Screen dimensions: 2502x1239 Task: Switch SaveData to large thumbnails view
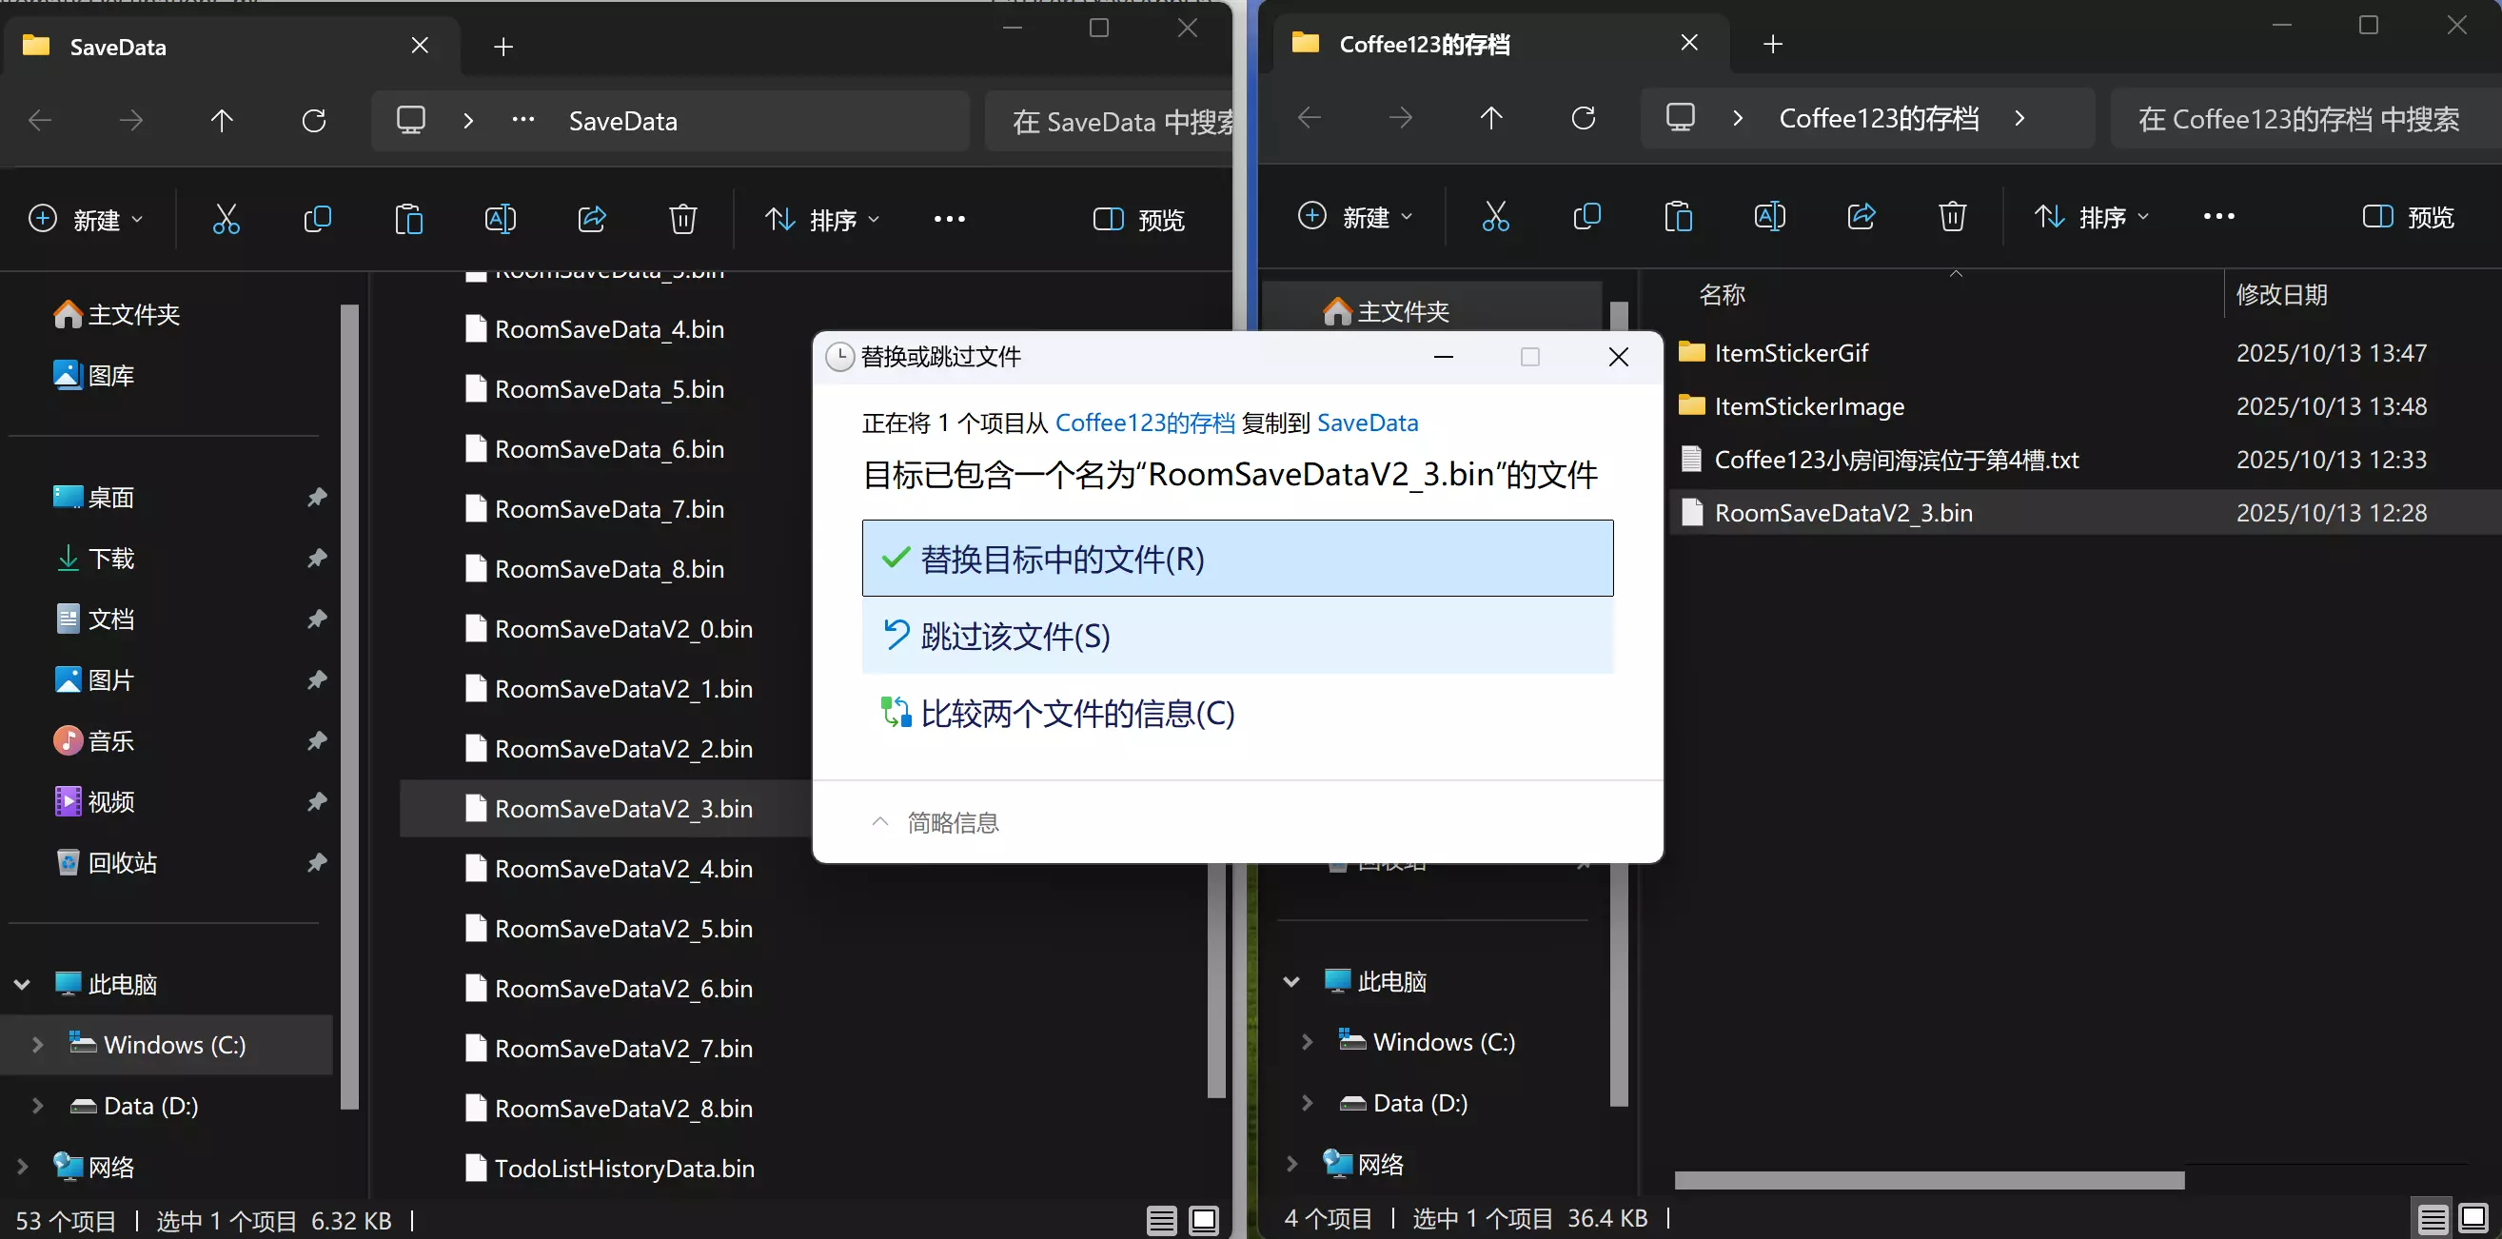point(1203,1220)
